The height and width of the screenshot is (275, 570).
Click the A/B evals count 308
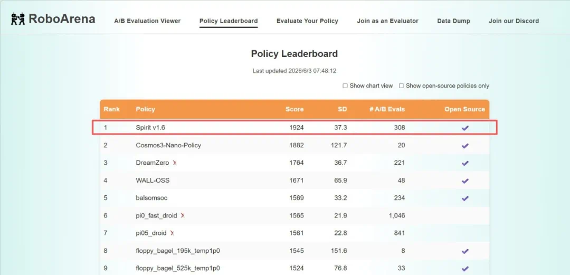point(400,128)
